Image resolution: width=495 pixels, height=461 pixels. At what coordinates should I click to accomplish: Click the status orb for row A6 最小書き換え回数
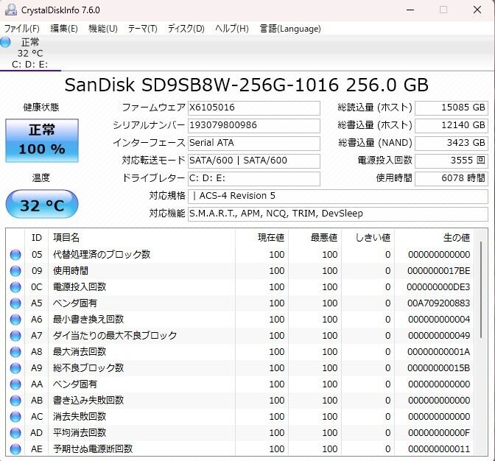point(15,320)
